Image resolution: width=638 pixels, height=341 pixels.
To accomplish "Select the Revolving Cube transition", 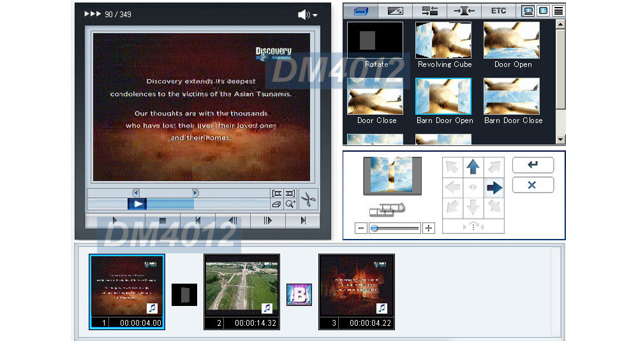I will pos(443,40).
